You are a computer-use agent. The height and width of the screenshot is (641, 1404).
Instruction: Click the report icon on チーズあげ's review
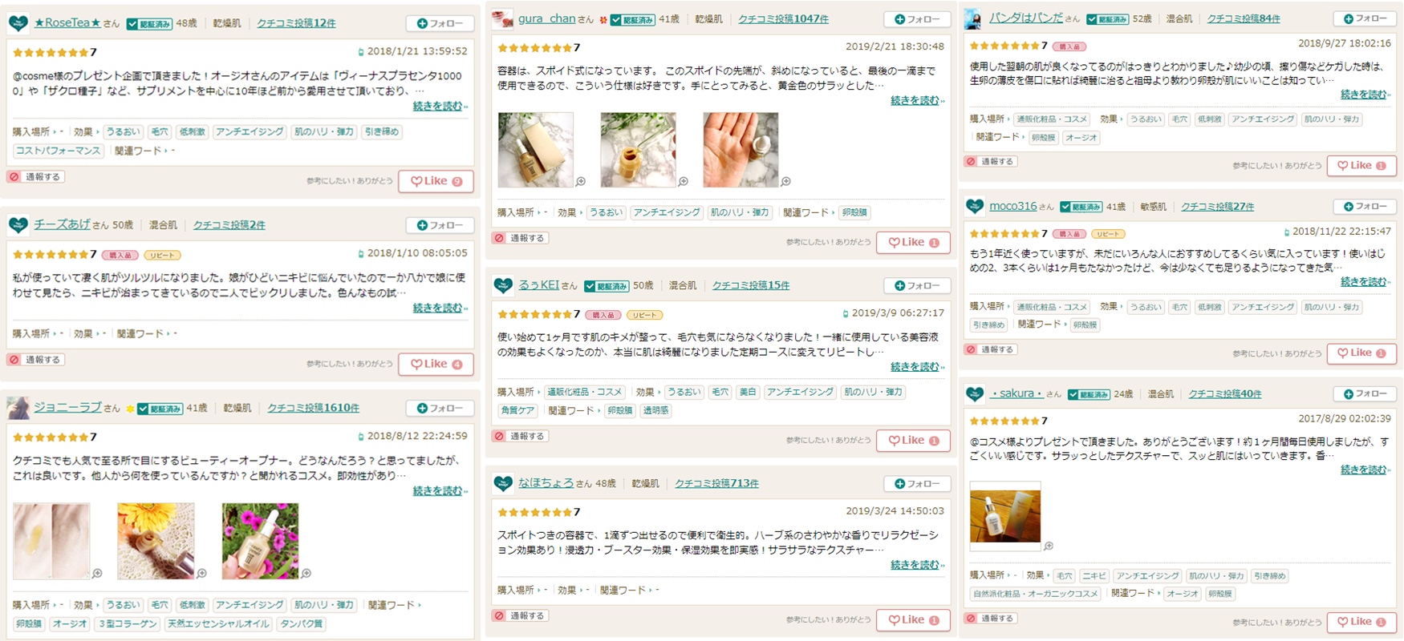pos(14,360)
